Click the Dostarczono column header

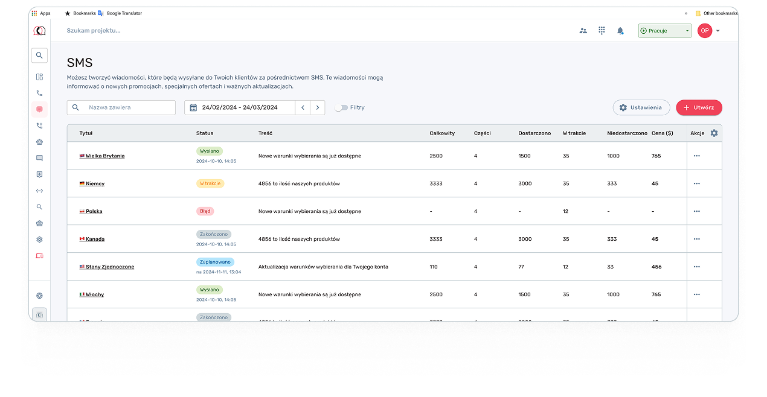tap(534, 133)
